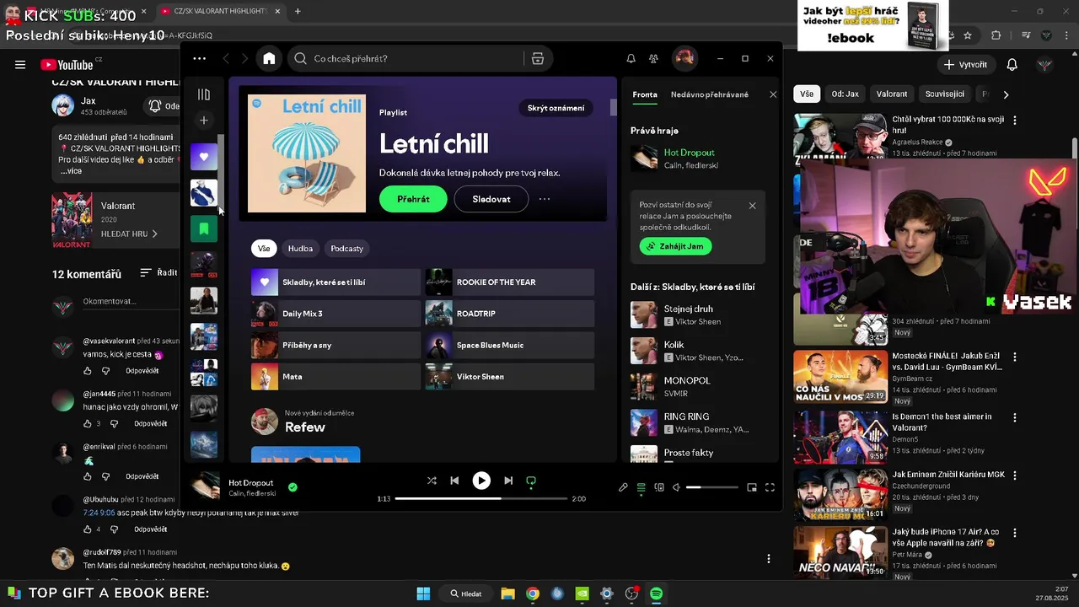Open options for Eminem MGK video
1079x607 pixels.
point(1015,475)
